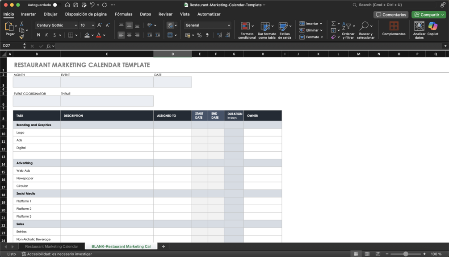Click the zoom in plus button
The image size is (449, 257).
click(424, 254)
